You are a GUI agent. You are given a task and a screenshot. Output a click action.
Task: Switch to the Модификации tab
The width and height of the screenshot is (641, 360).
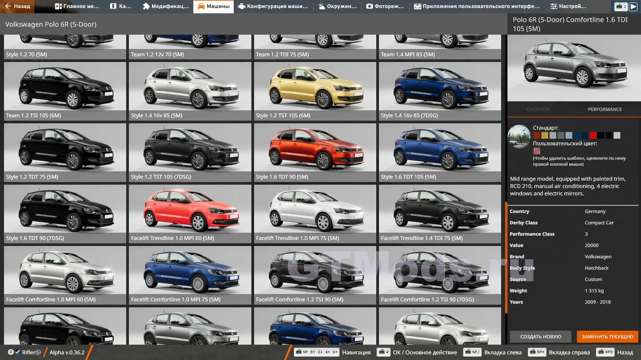pyautogui.click(x=166, y=7)
